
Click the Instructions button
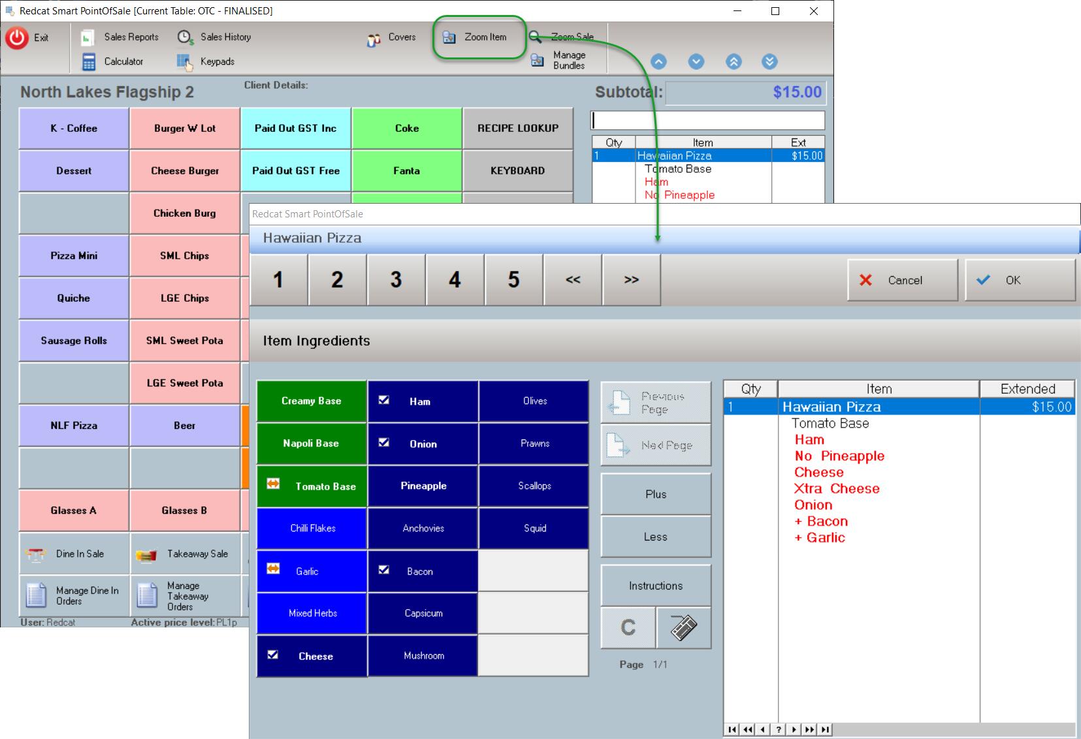655,586
